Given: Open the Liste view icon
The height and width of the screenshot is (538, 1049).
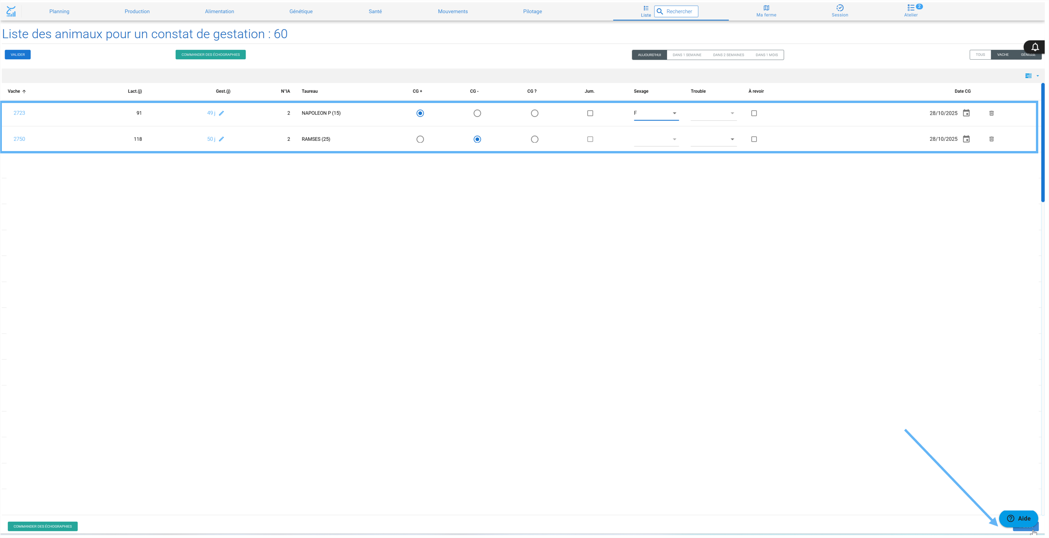Looking at the screenshot, I should 646,8.
